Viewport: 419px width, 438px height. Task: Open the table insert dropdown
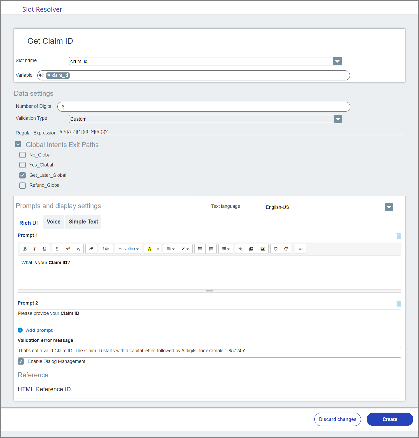(x=226, y=249)
